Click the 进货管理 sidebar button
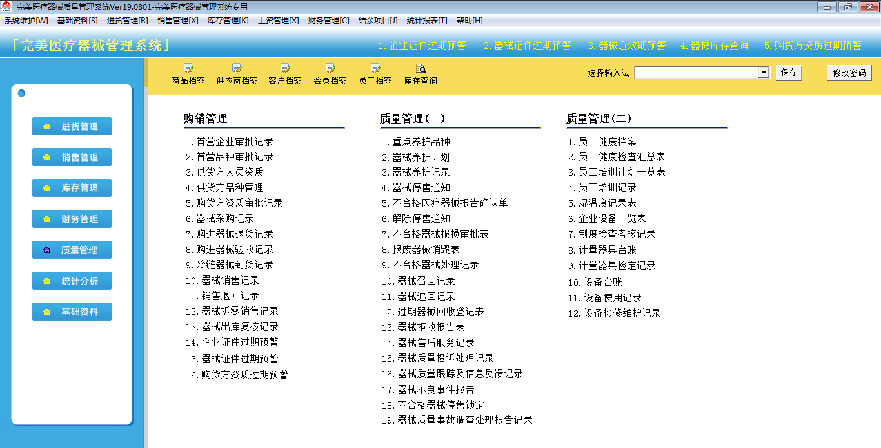This screenshot has height=448, width=881. (72, 127)
